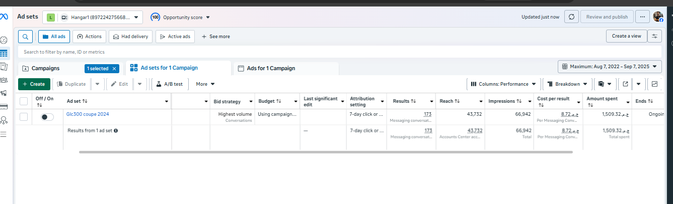Click the Duplicate button
673x204 pixels.
[71, 84]
